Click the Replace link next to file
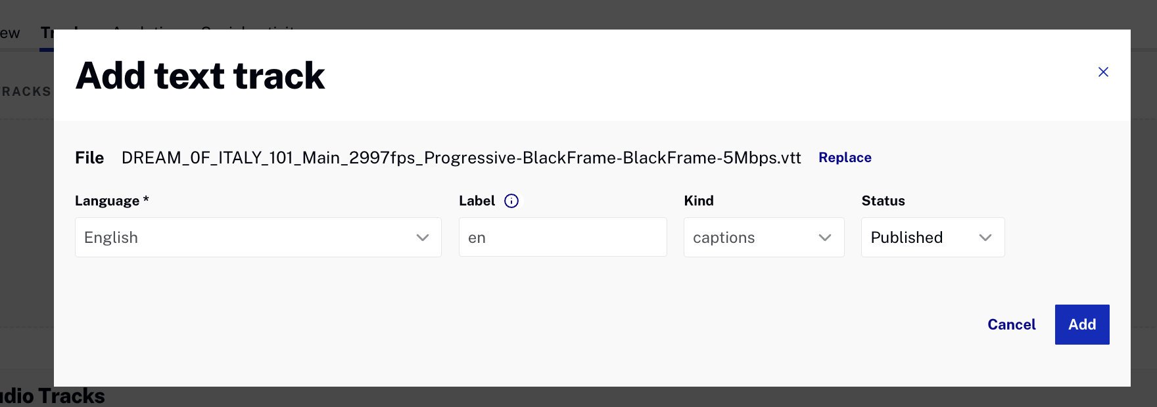The width and height of the screenshot is (1157, 407). (845, 158)
